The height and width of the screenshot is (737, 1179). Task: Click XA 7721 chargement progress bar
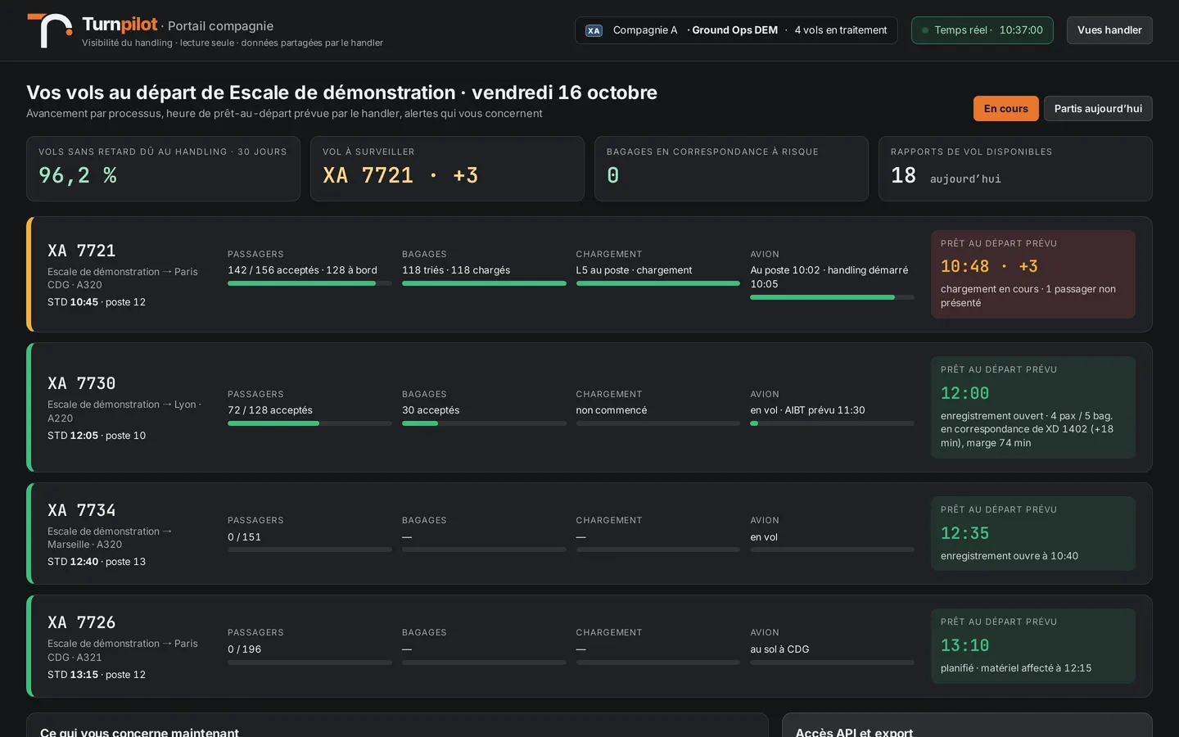coord(658,283)
